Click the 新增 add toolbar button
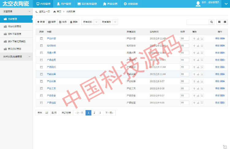This screenshot has width=230, height=149. tap(41, 22)
